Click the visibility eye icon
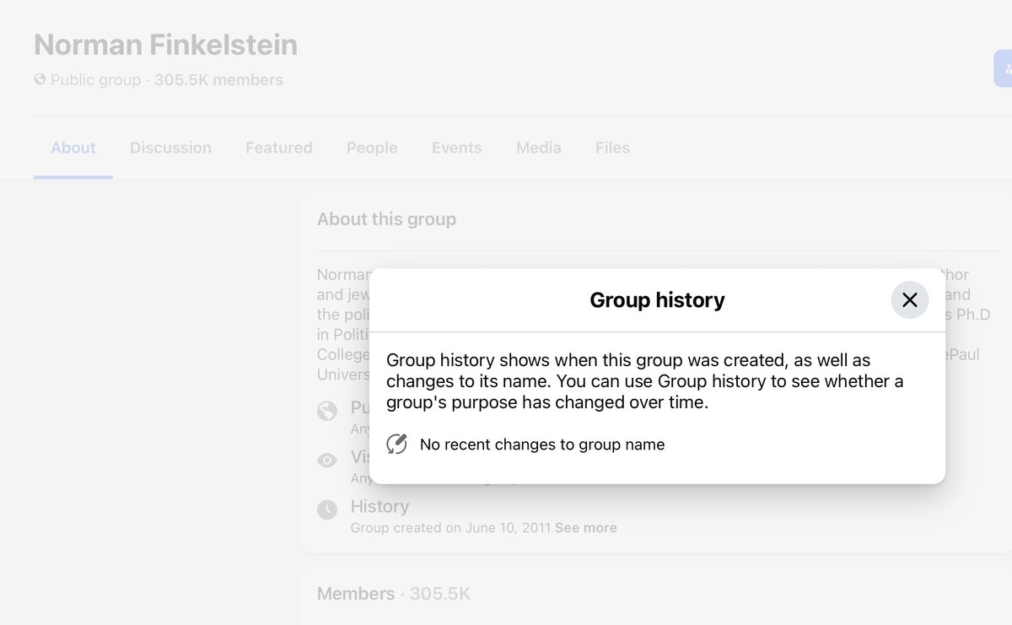Screen dimensions: 1012x625 click(x=326, y=461)
